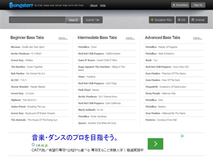Image resolution: width=213 pixels, height=160 pixels.
Task: Show more Intermediate Bass Tabs
Action: tap(130, 38)
